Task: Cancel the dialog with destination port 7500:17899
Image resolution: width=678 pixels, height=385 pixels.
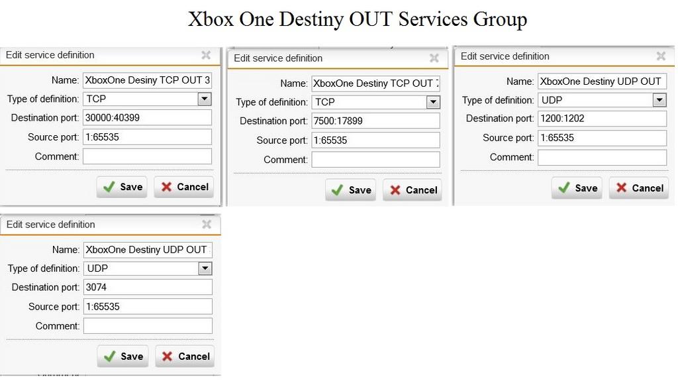Action: coord(412,190)
